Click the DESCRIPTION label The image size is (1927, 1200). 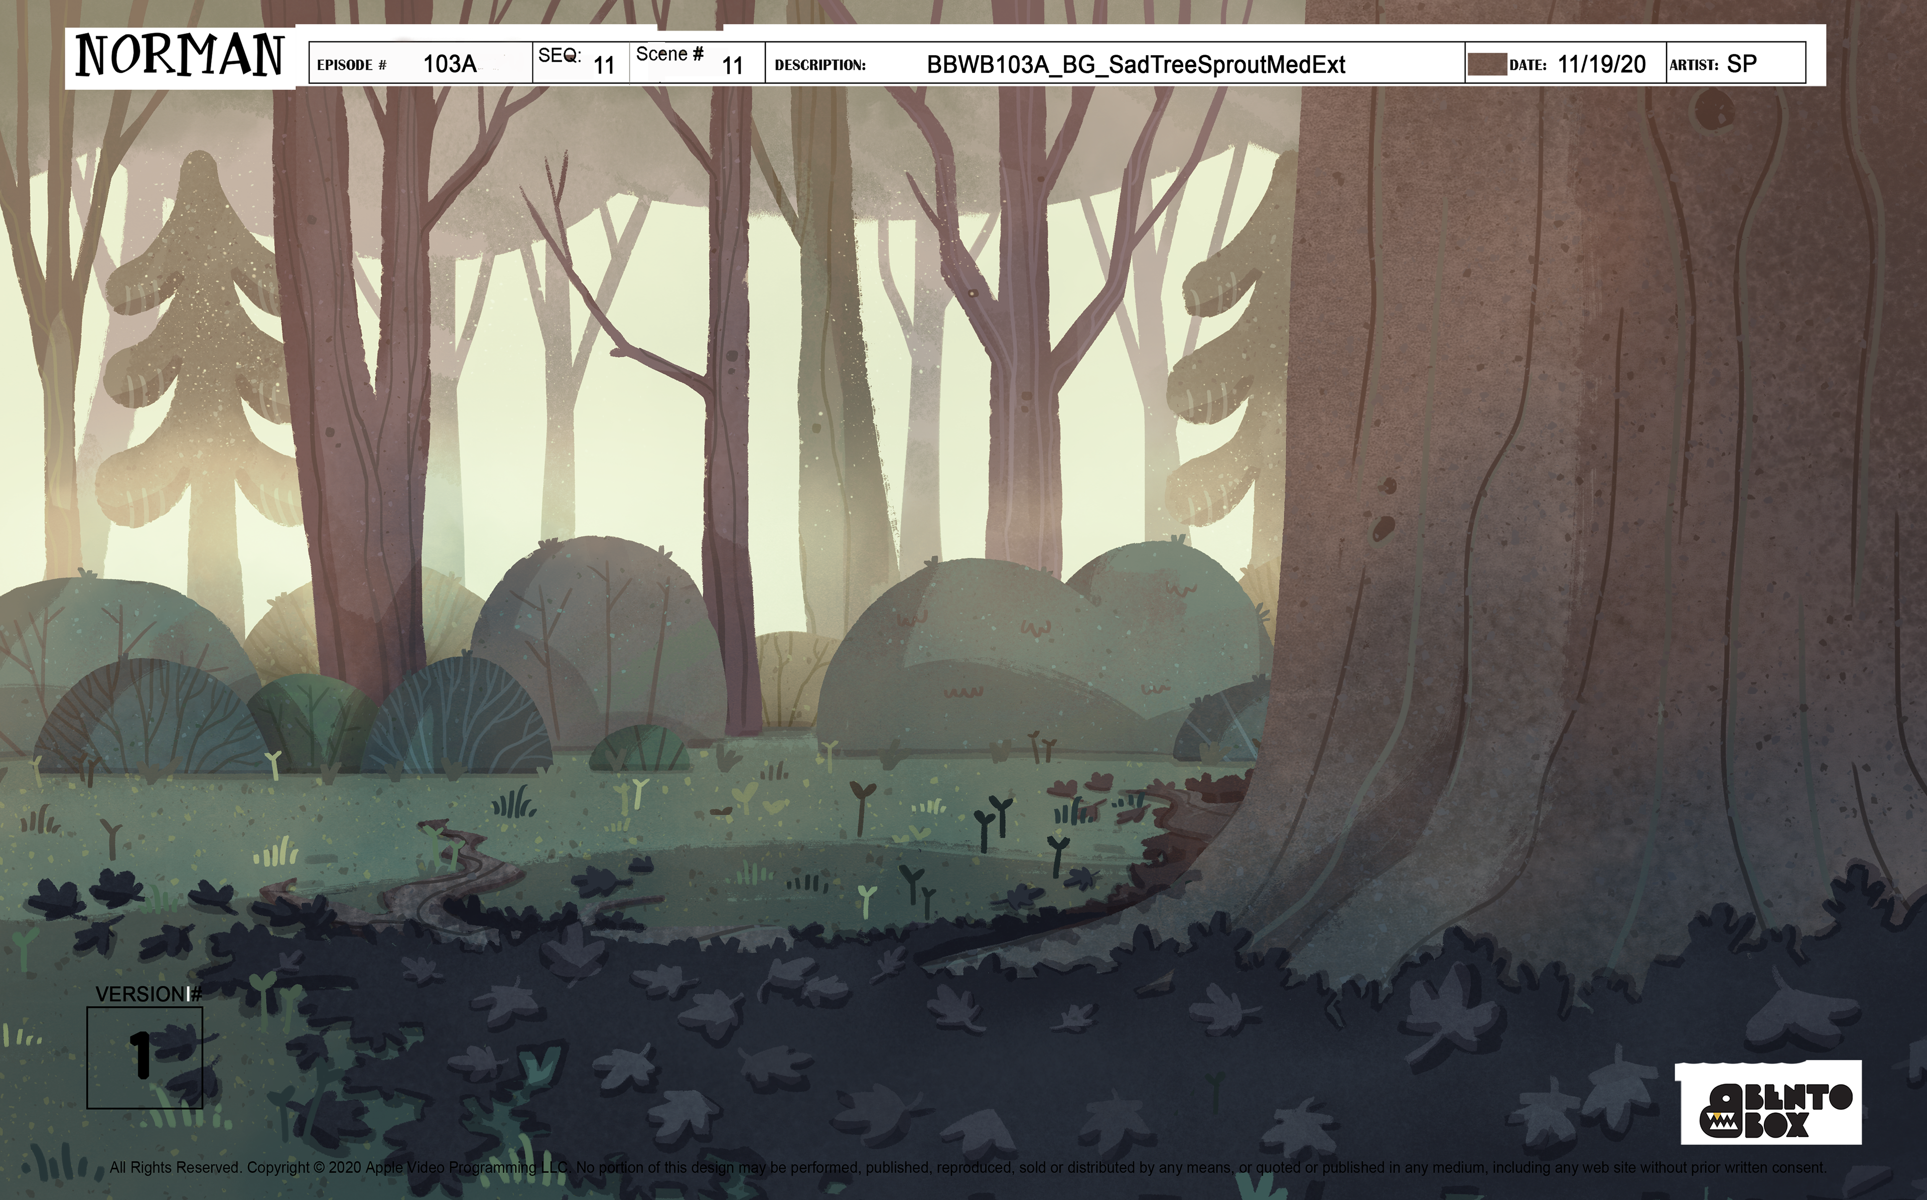point(820,65)
